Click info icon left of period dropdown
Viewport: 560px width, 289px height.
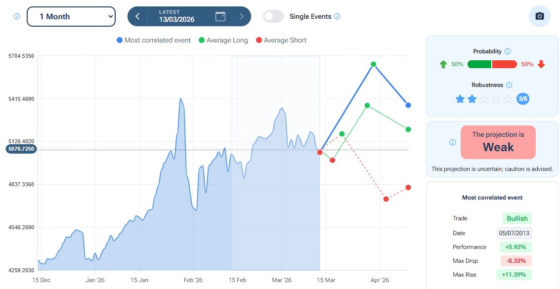click(17, 16)
